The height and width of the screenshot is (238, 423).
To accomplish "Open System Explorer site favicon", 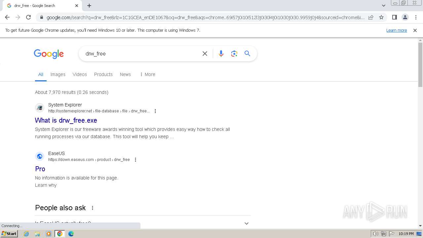I will click(x=40, y=108).
